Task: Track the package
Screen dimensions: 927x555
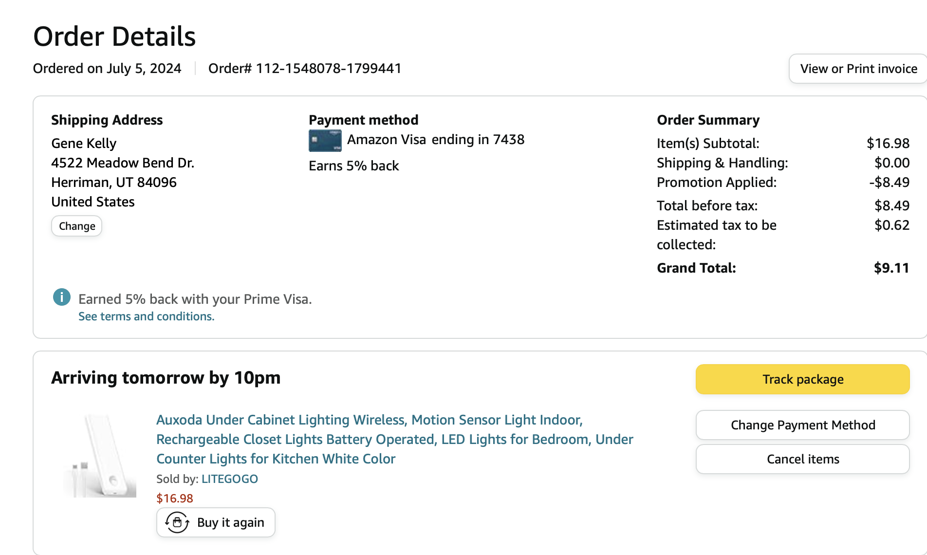Action: coord(802,379)
